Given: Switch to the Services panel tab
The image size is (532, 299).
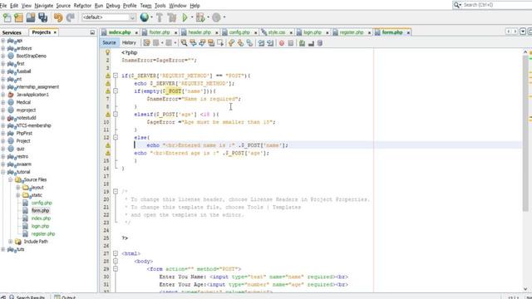Looking at the screenshot, I should pyautogui.click(x=12, y=32).
